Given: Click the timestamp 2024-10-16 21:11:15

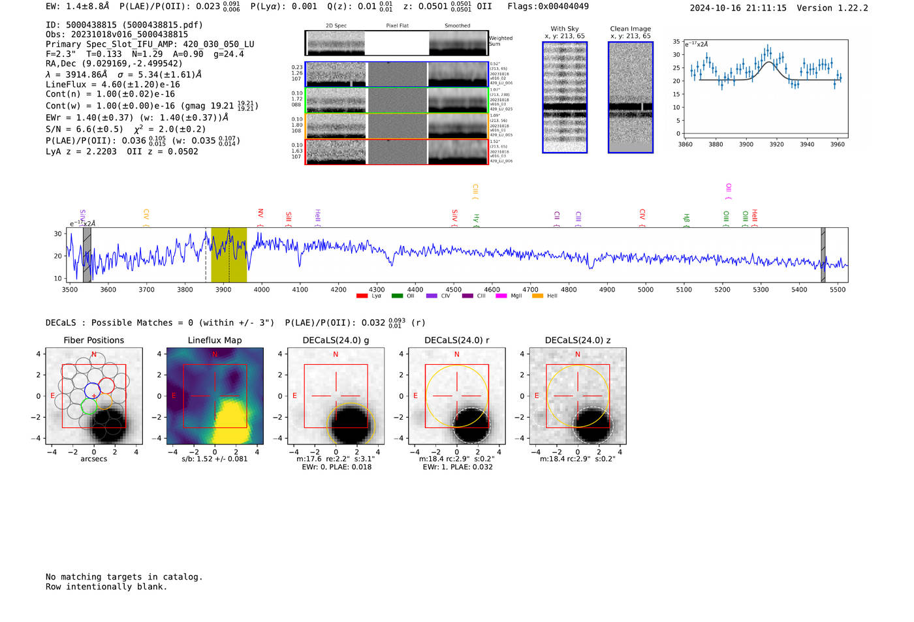Looking at the screenshot, I should tap(738, 8).
